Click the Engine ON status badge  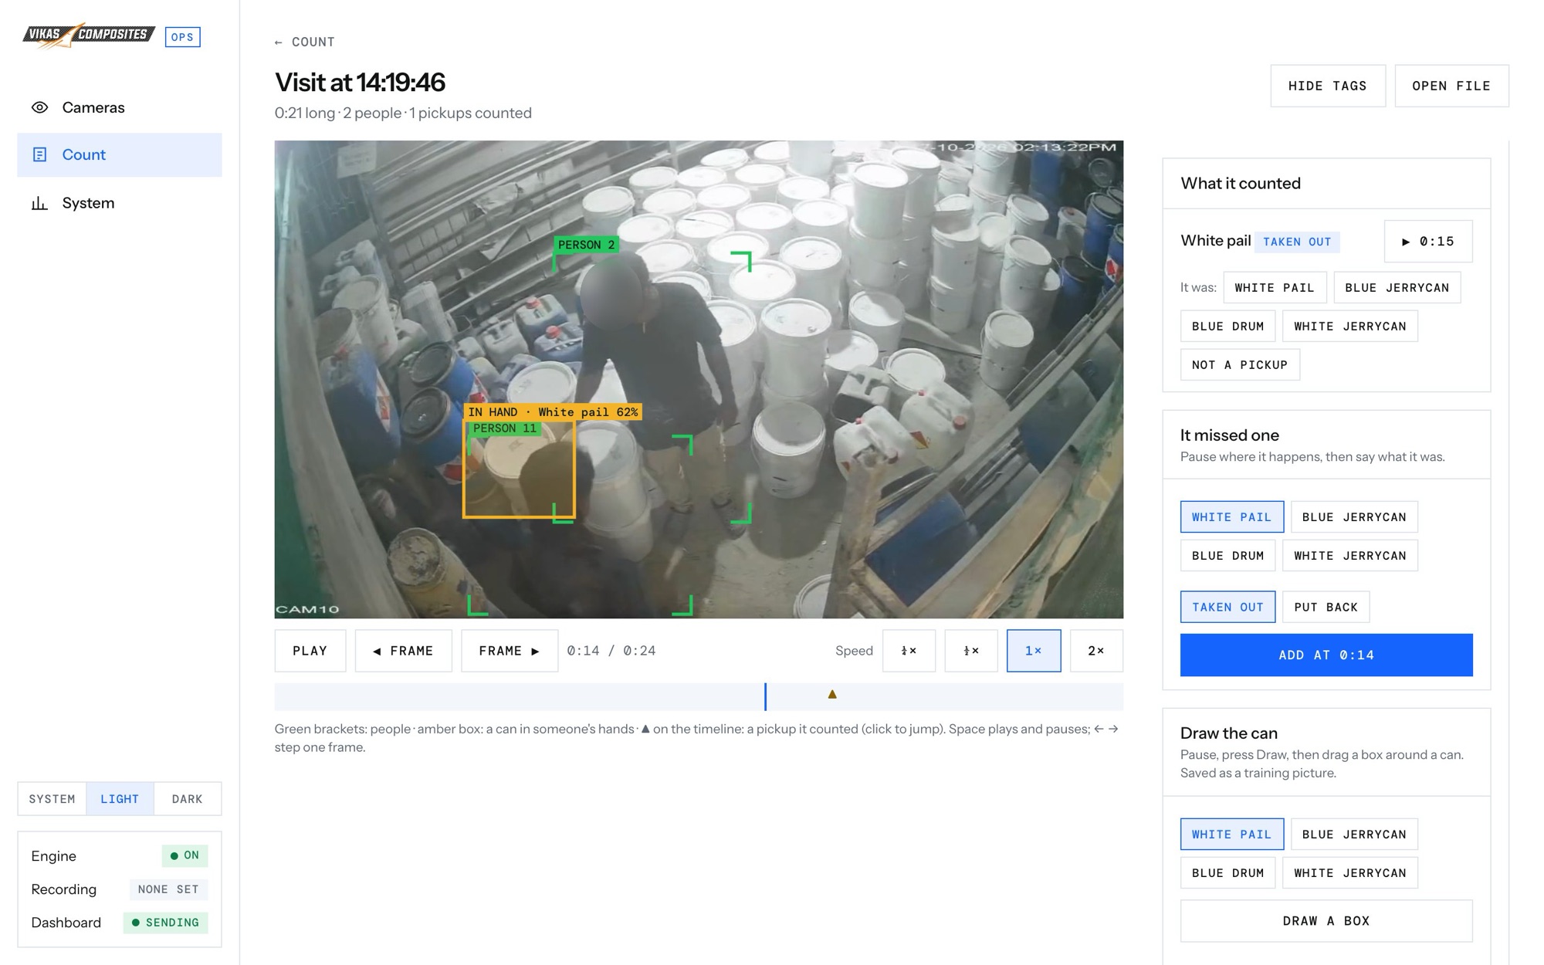point(185,855)
